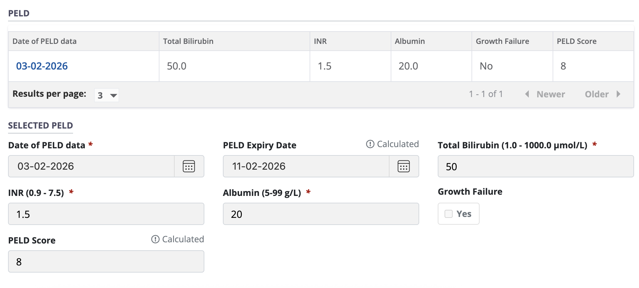Enable the Growth Failure Yes checkbox
The height and width of the screenshot is (288, 639).
pos(448,214)
